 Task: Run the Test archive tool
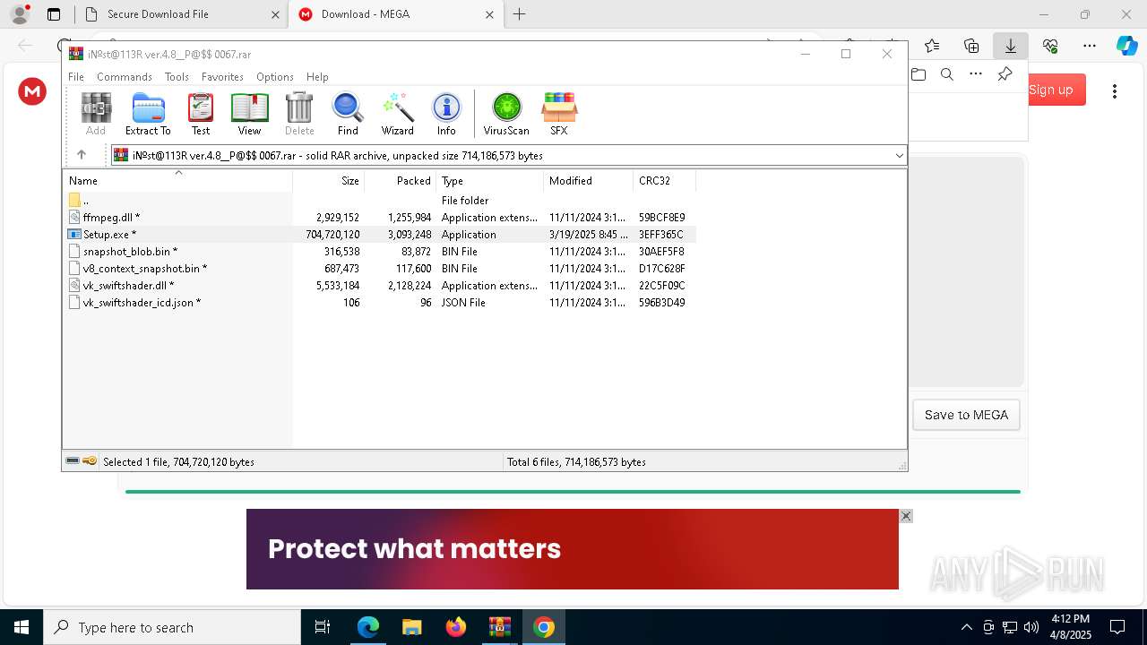coord(201,114)
